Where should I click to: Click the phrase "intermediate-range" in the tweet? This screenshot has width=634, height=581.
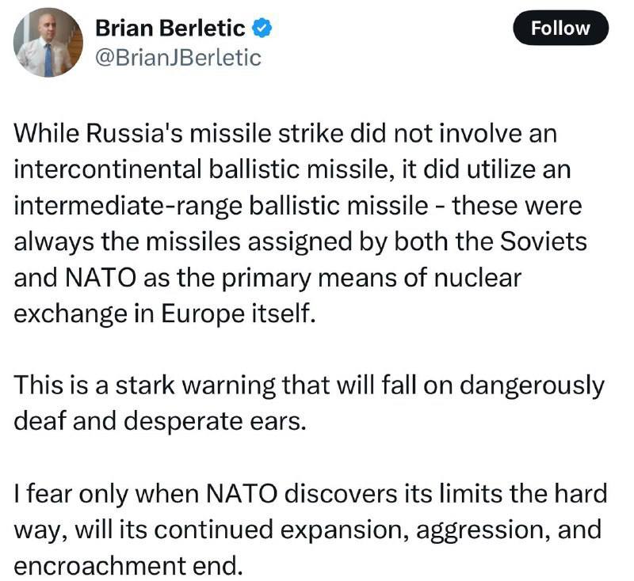coord(128,206)
